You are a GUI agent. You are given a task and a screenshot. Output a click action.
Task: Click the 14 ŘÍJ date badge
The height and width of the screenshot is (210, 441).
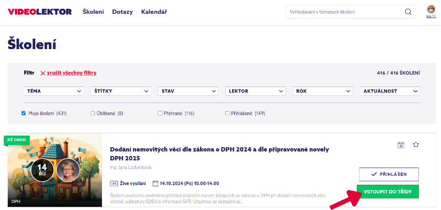(x=42, y=170)
